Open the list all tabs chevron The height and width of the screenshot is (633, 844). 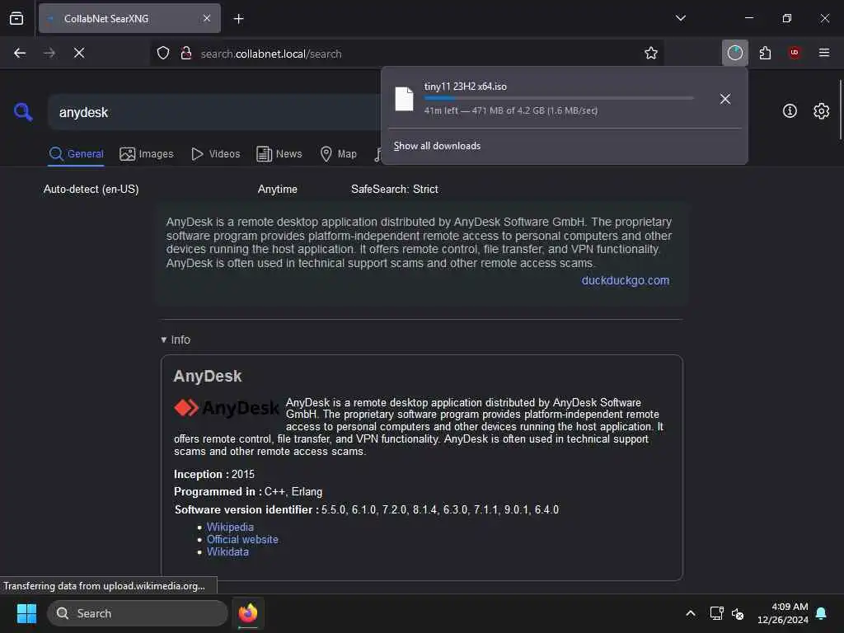click(x=680, y=18)
